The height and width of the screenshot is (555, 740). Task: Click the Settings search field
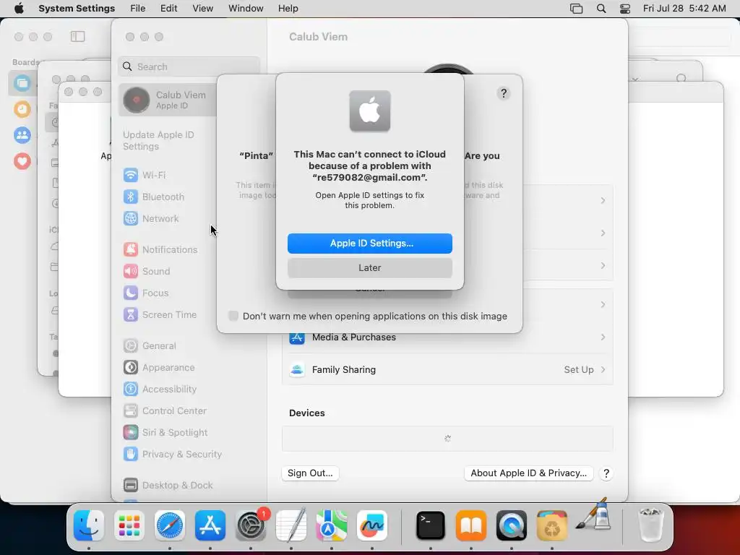189,66
